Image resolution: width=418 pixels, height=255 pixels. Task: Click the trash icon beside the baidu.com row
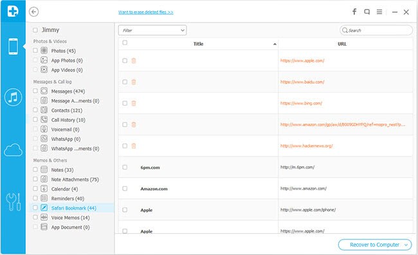click(x=134, y=82)
